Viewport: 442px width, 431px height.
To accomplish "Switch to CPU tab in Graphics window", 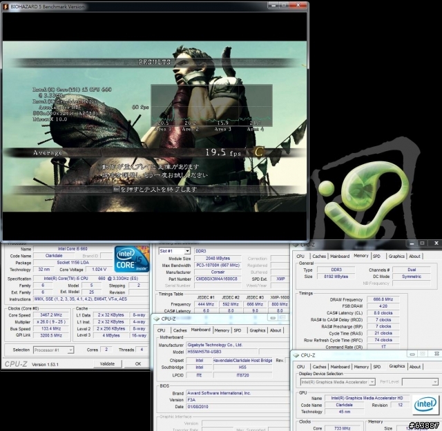I will (x=301, y=367).
